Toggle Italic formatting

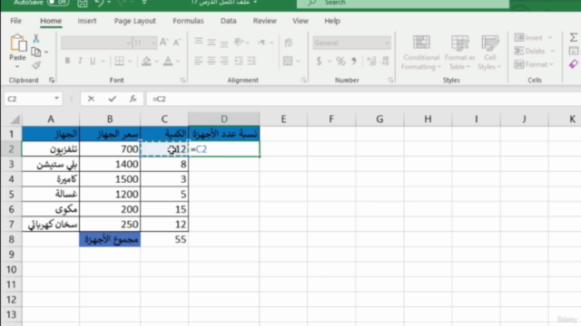80,61
